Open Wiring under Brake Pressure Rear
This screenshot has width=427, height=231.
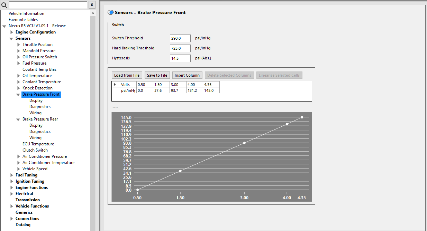(35, 138)
